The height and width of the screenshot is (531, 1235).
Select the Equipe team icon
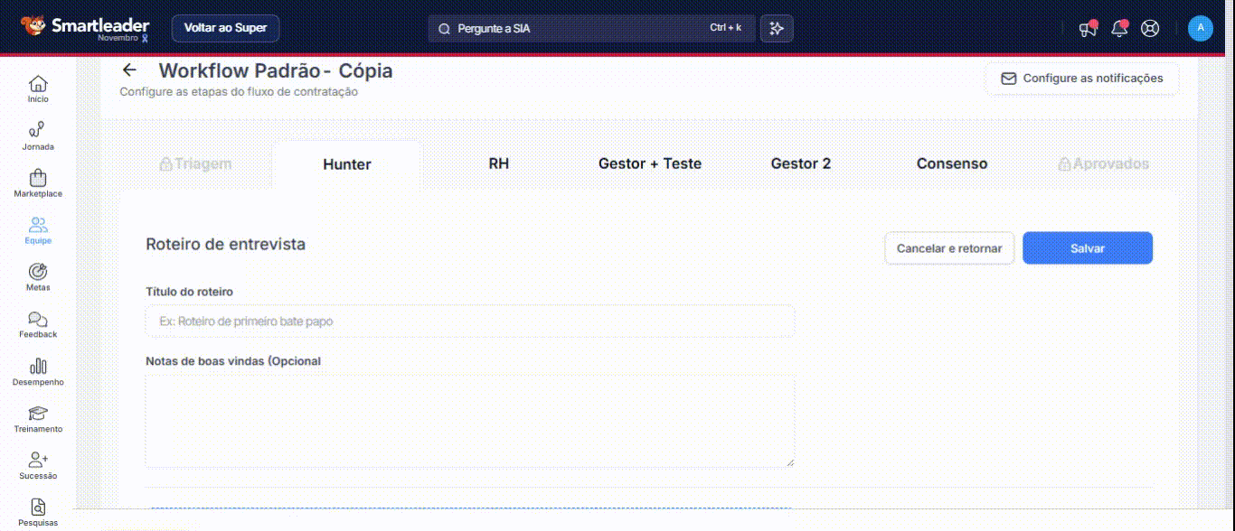(38, 225)
